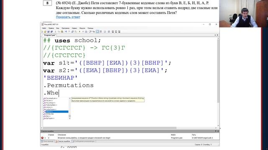Image resolution: width=268 pixels, height=150 pixels.
Task: Open Программа menu
Action: coord(65,28)
